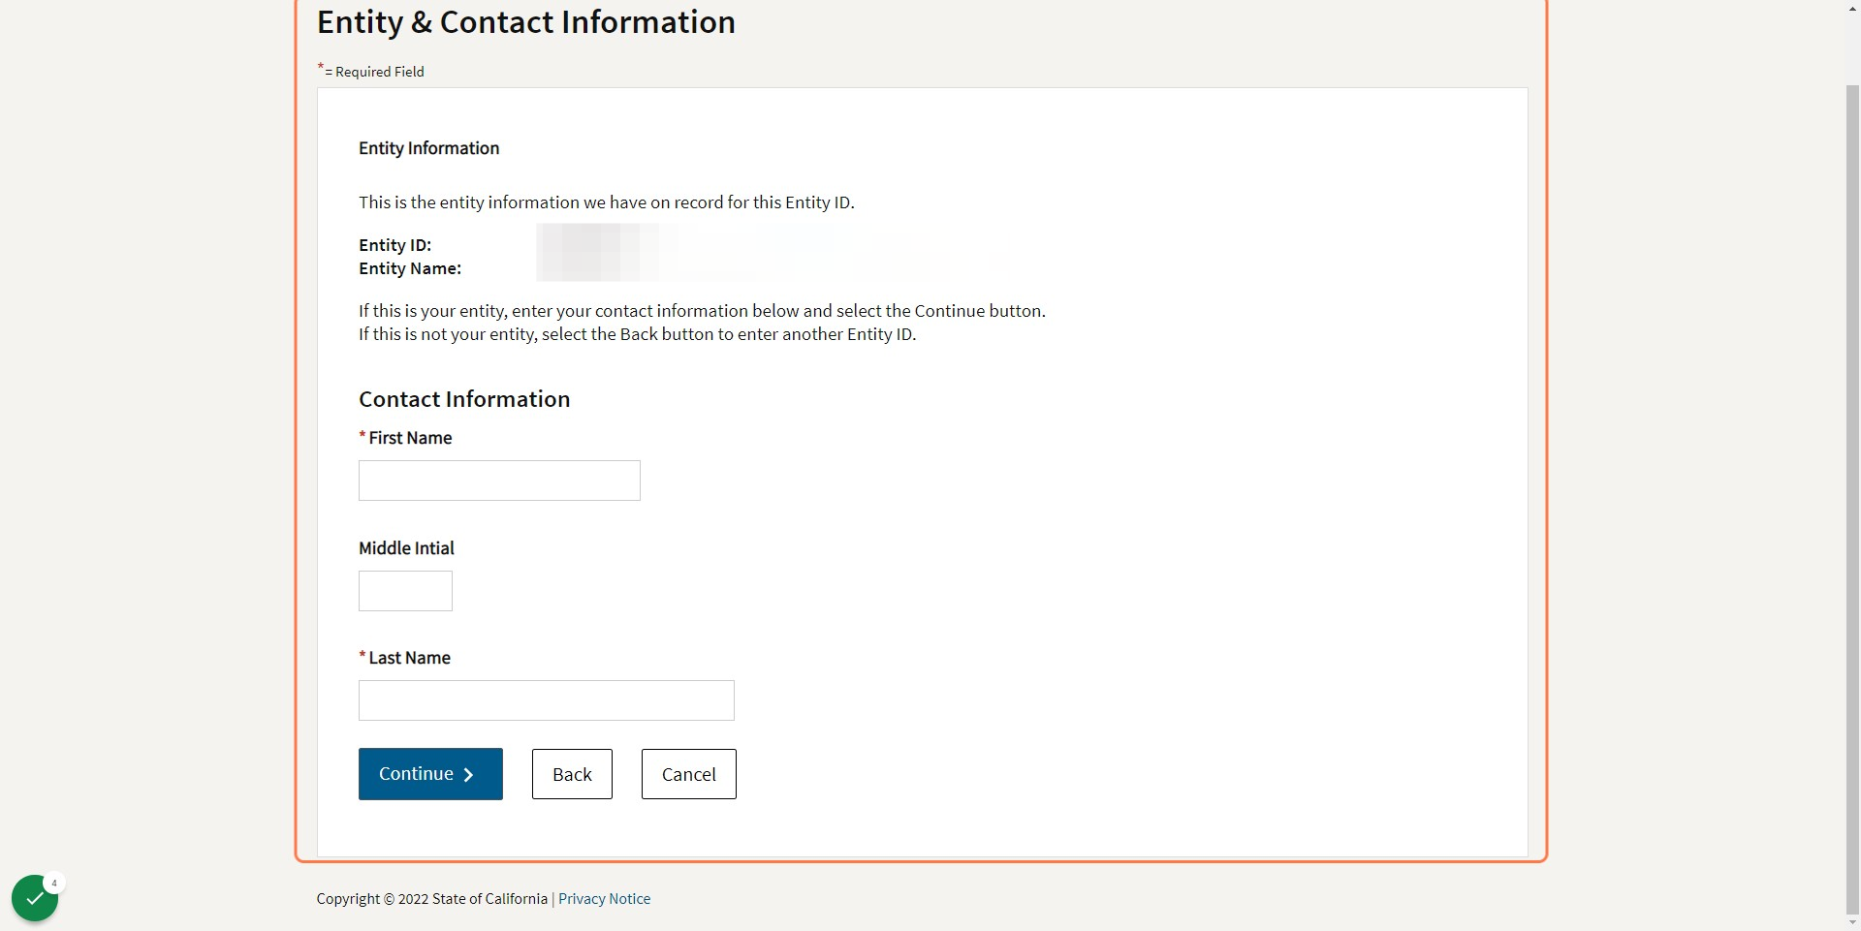The height and width of the screenshot is (931, 1861).
Task: Go back with the Back button
Action: tap(572, 774)
